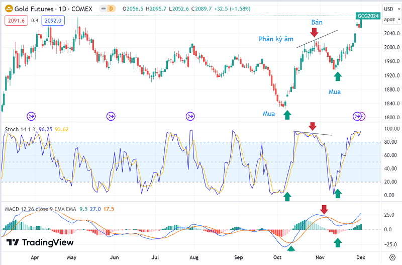Click the green buy arrow at the October low

tap(287, 115)
